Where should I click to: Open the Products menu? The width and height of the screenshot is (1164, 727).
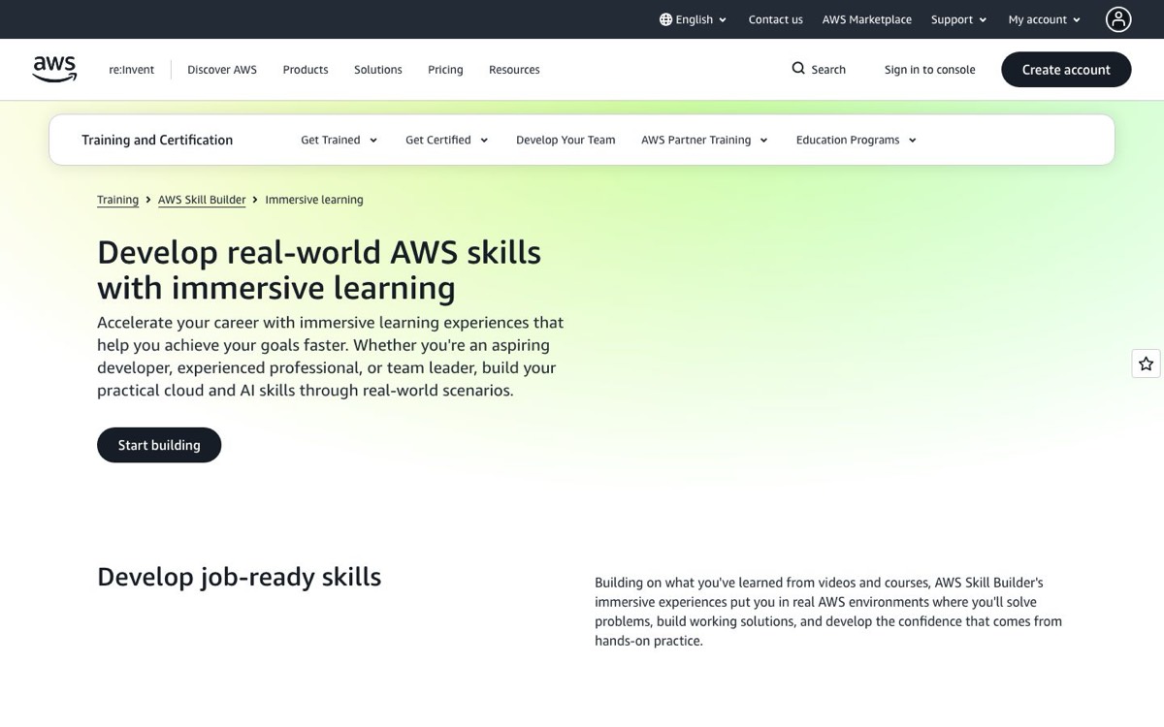coord(306,70)
